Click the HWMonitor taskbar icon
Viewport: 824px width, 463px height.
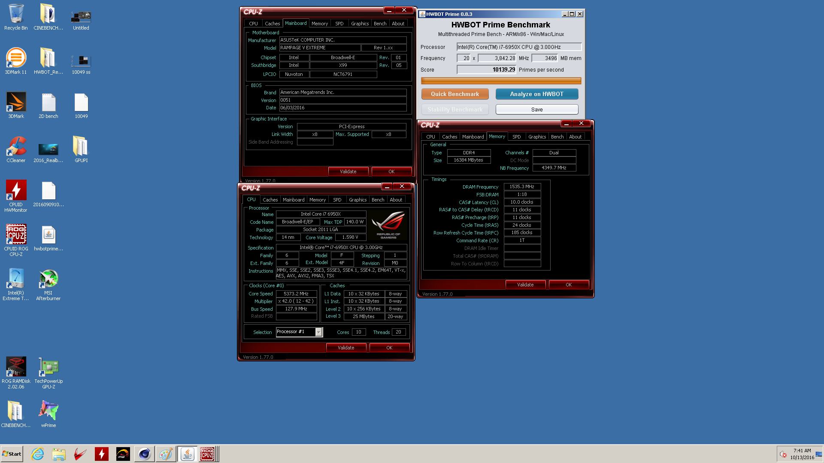pyautogui.click(x=102, y=454)
